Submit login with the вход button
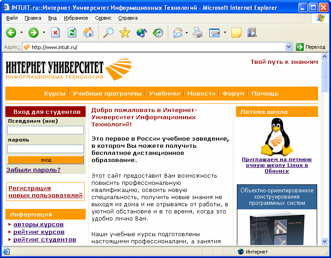The width and height of the screenshot is (331, 258). pyautogui.click(x=46, y=160)
